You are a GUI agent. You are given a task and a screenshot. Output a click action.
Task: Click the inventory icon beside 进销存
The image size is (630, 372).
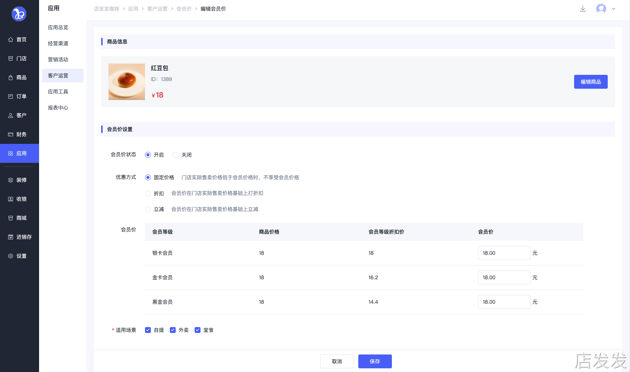pos(11,237)
